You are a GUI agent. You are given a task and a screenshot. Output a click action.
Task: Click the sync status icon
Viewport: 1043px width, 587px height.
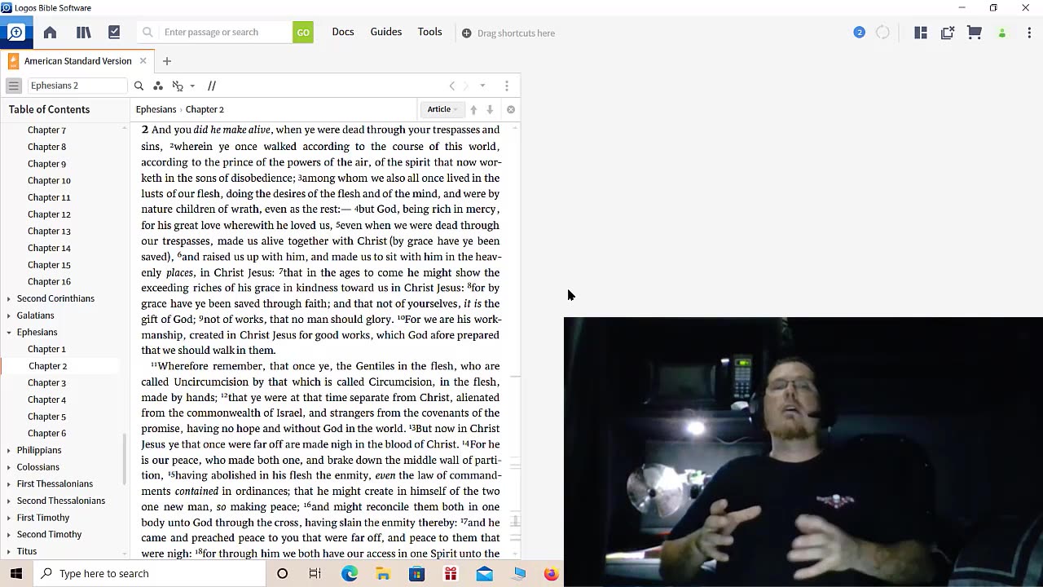click(x=882, y=33)
